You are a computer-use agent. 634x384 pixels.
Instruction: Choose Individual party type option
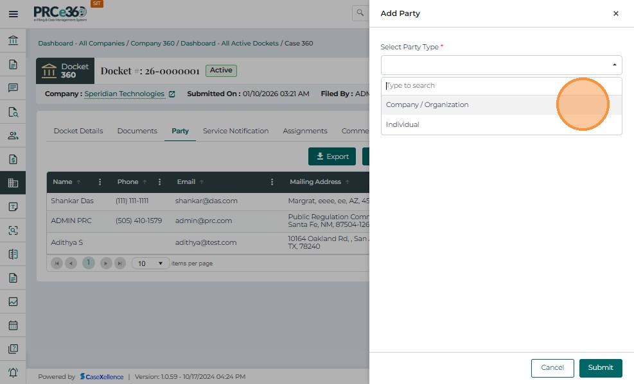[x=502, y=124]
